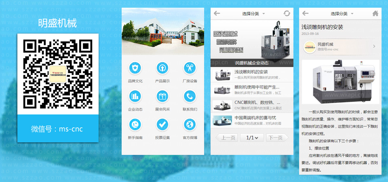Click the 新手指南 label
Image resolution: width=388 pixels, height=182 pixels.
(135, 138)
